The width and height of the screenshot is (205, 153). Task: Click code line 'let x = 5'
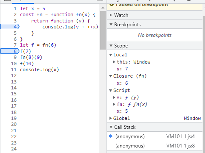tap(33, 8)
